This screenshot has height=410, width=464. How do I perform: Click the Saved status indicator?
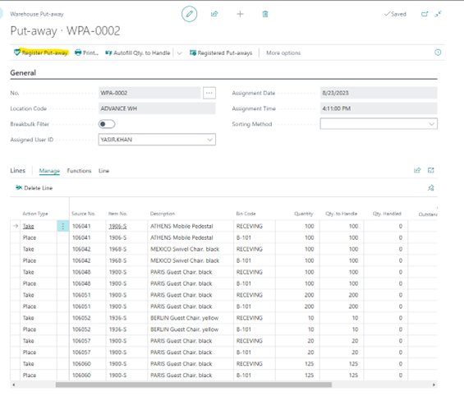tap(395, 14)
